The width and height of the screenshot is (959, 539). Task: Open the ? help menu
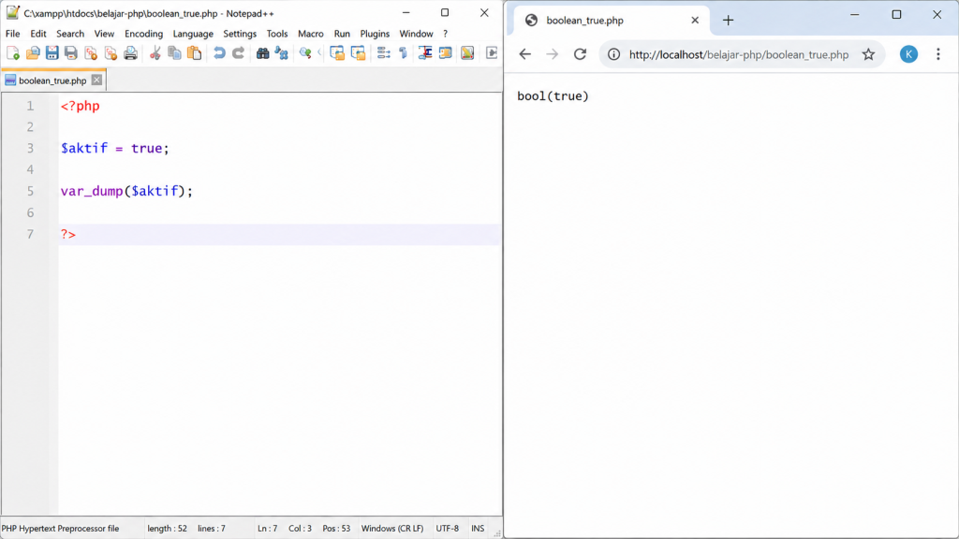[x=445, y=34]
